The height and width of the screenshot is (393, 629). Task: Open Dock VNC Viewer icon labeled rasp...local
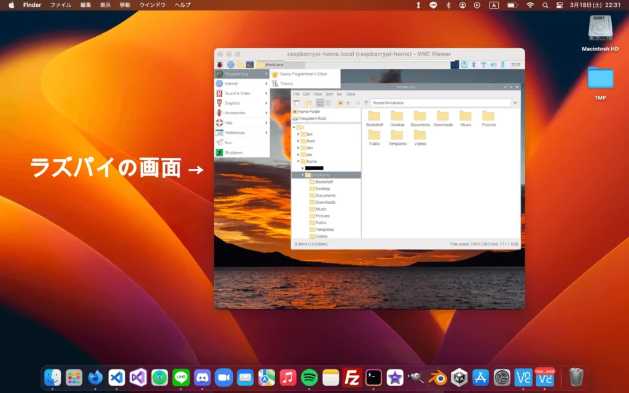545,378
